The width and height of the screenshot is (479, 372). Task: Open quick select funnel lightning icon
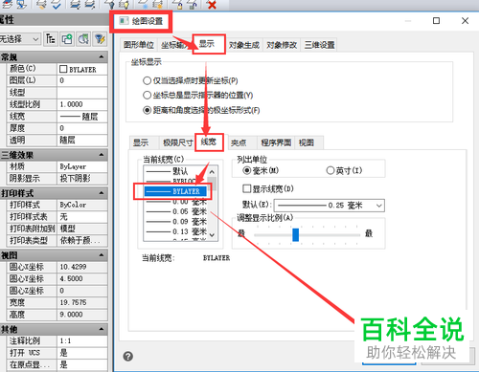100,39
